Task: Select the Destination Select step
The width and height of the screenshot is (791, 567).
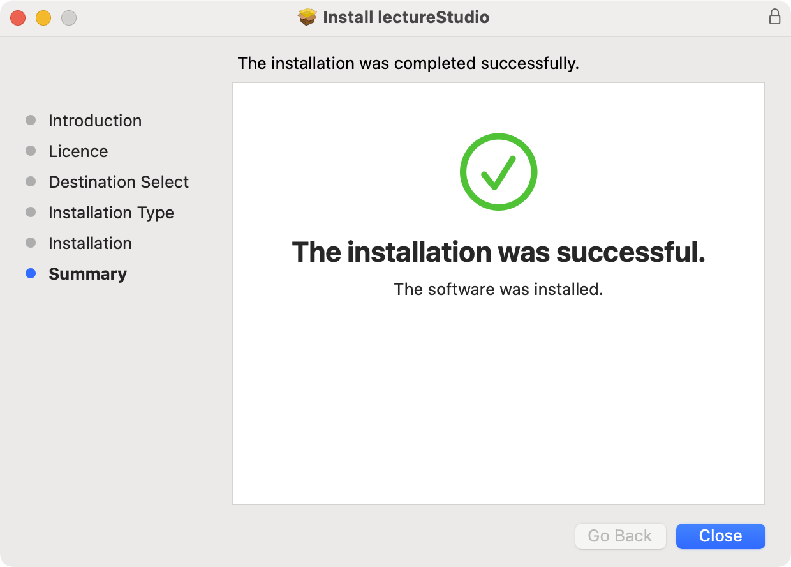Action: pyautogui.click(x=118, y=181)
